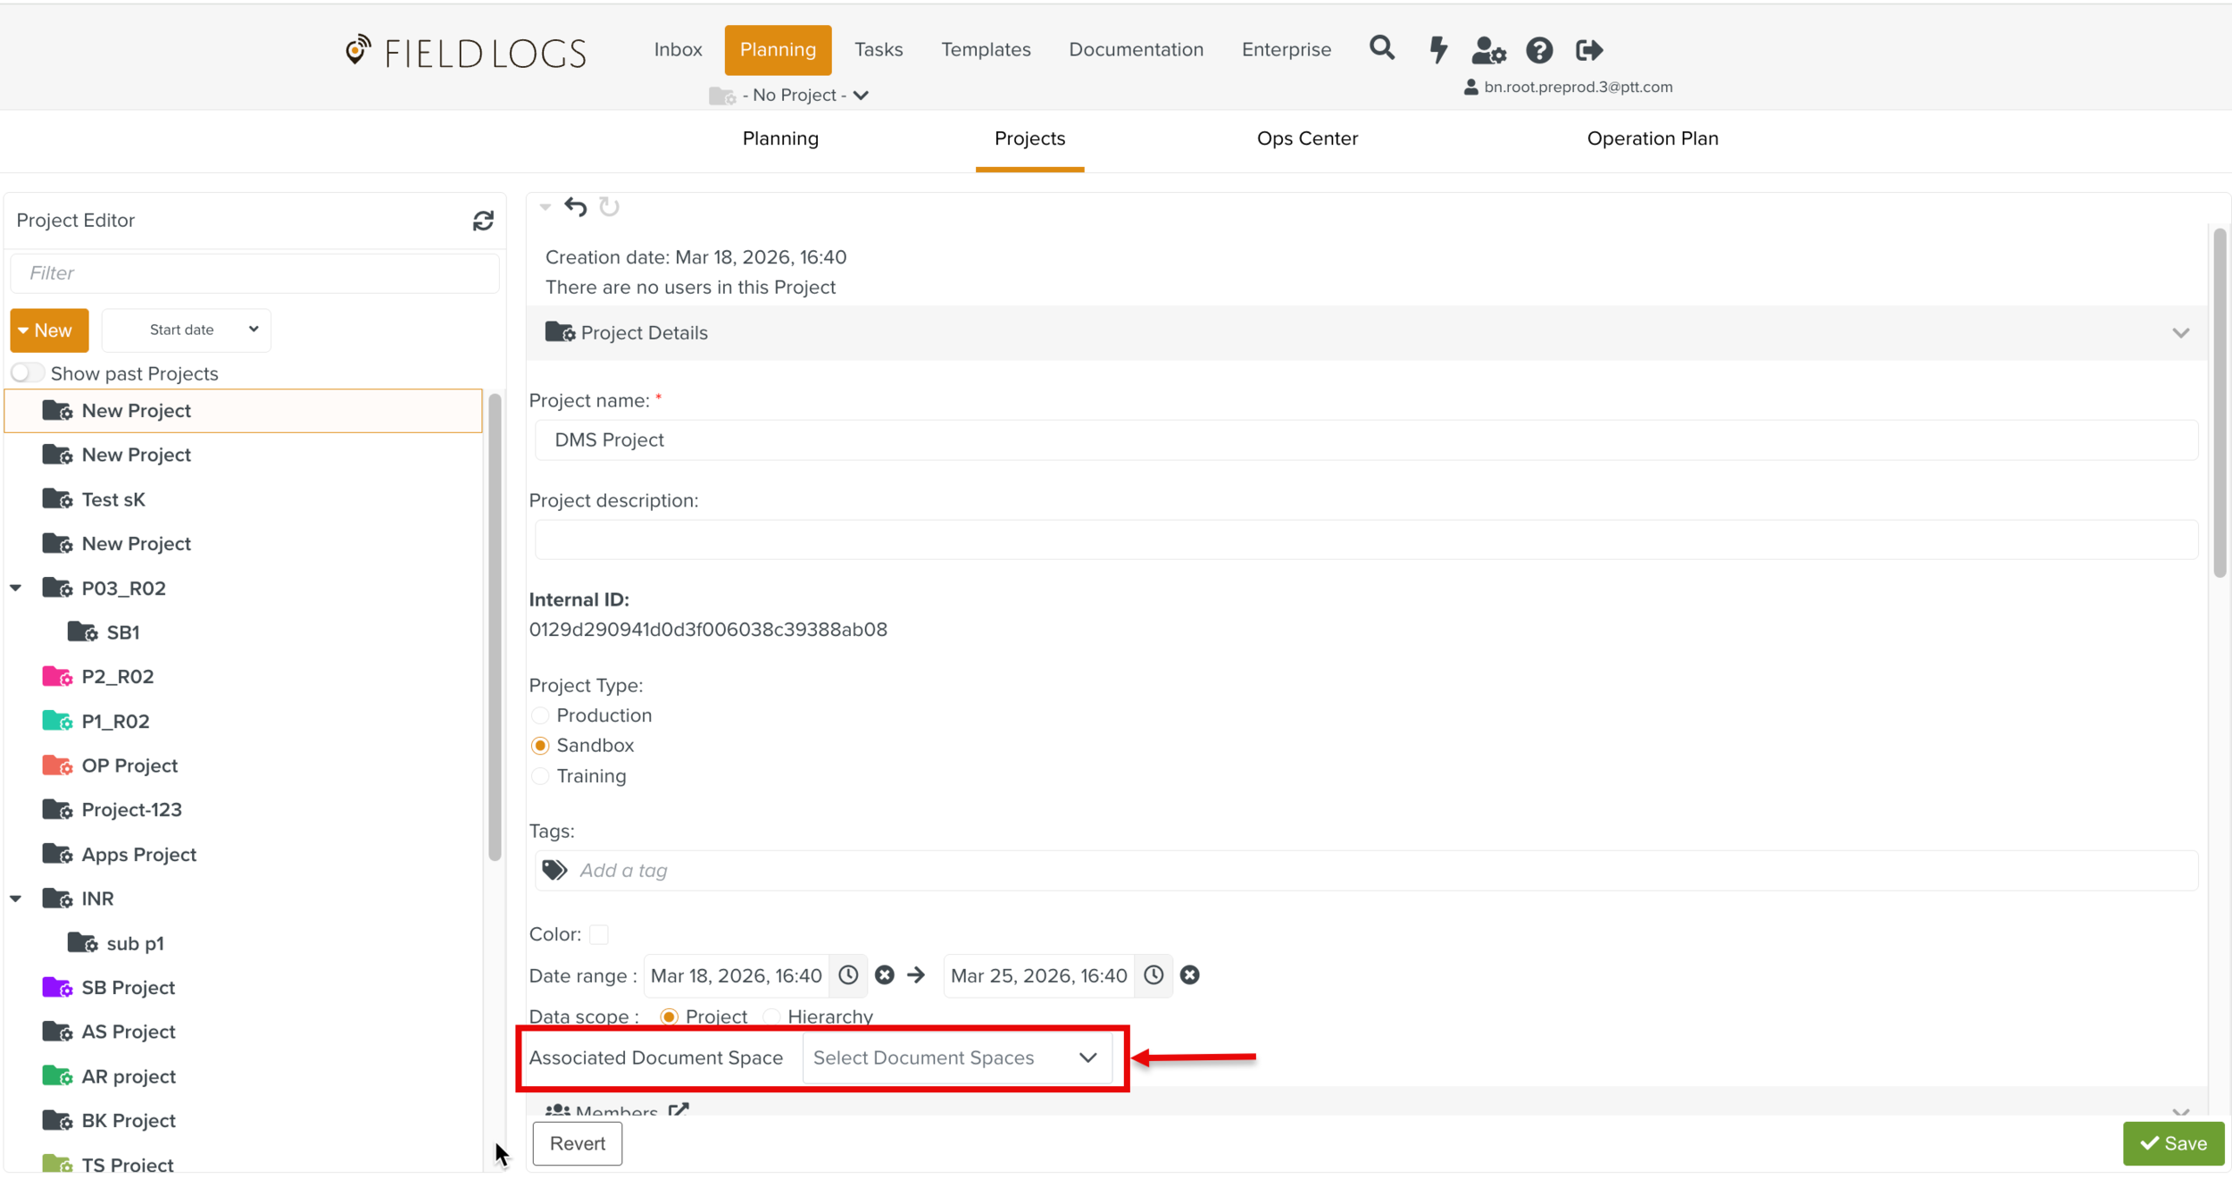Refresh the Project Editor list
Viewport: 2232px width, 1187px height.
click(x=483, y=221)
